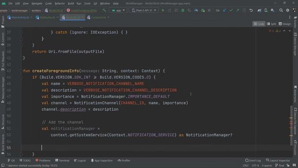The image size is (298, 168).
Task: Open the Refactor menu
Action: [60, 3]
